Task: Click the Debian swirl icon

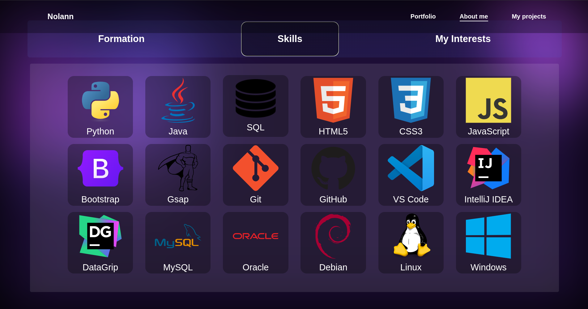Action: click(333, 236)
